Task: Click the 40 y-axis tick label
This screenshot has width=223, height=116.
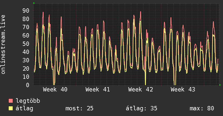Action: point(26,52)
